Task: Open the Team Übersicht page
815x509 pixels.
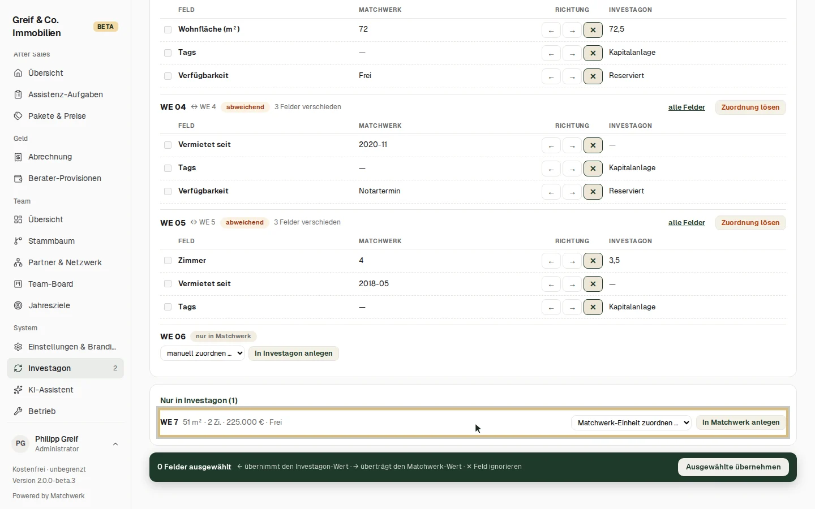Action: [66, 219]
